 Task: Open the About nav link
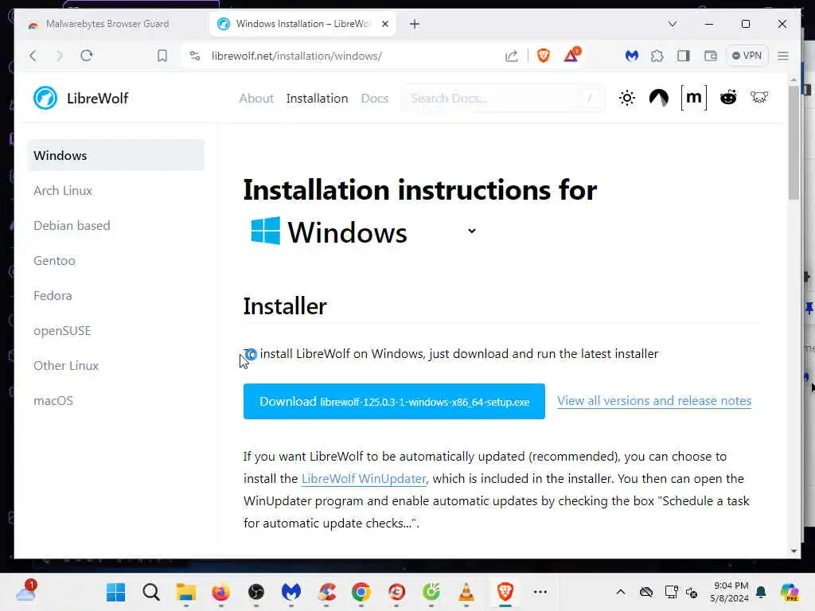tap(256, 98)
